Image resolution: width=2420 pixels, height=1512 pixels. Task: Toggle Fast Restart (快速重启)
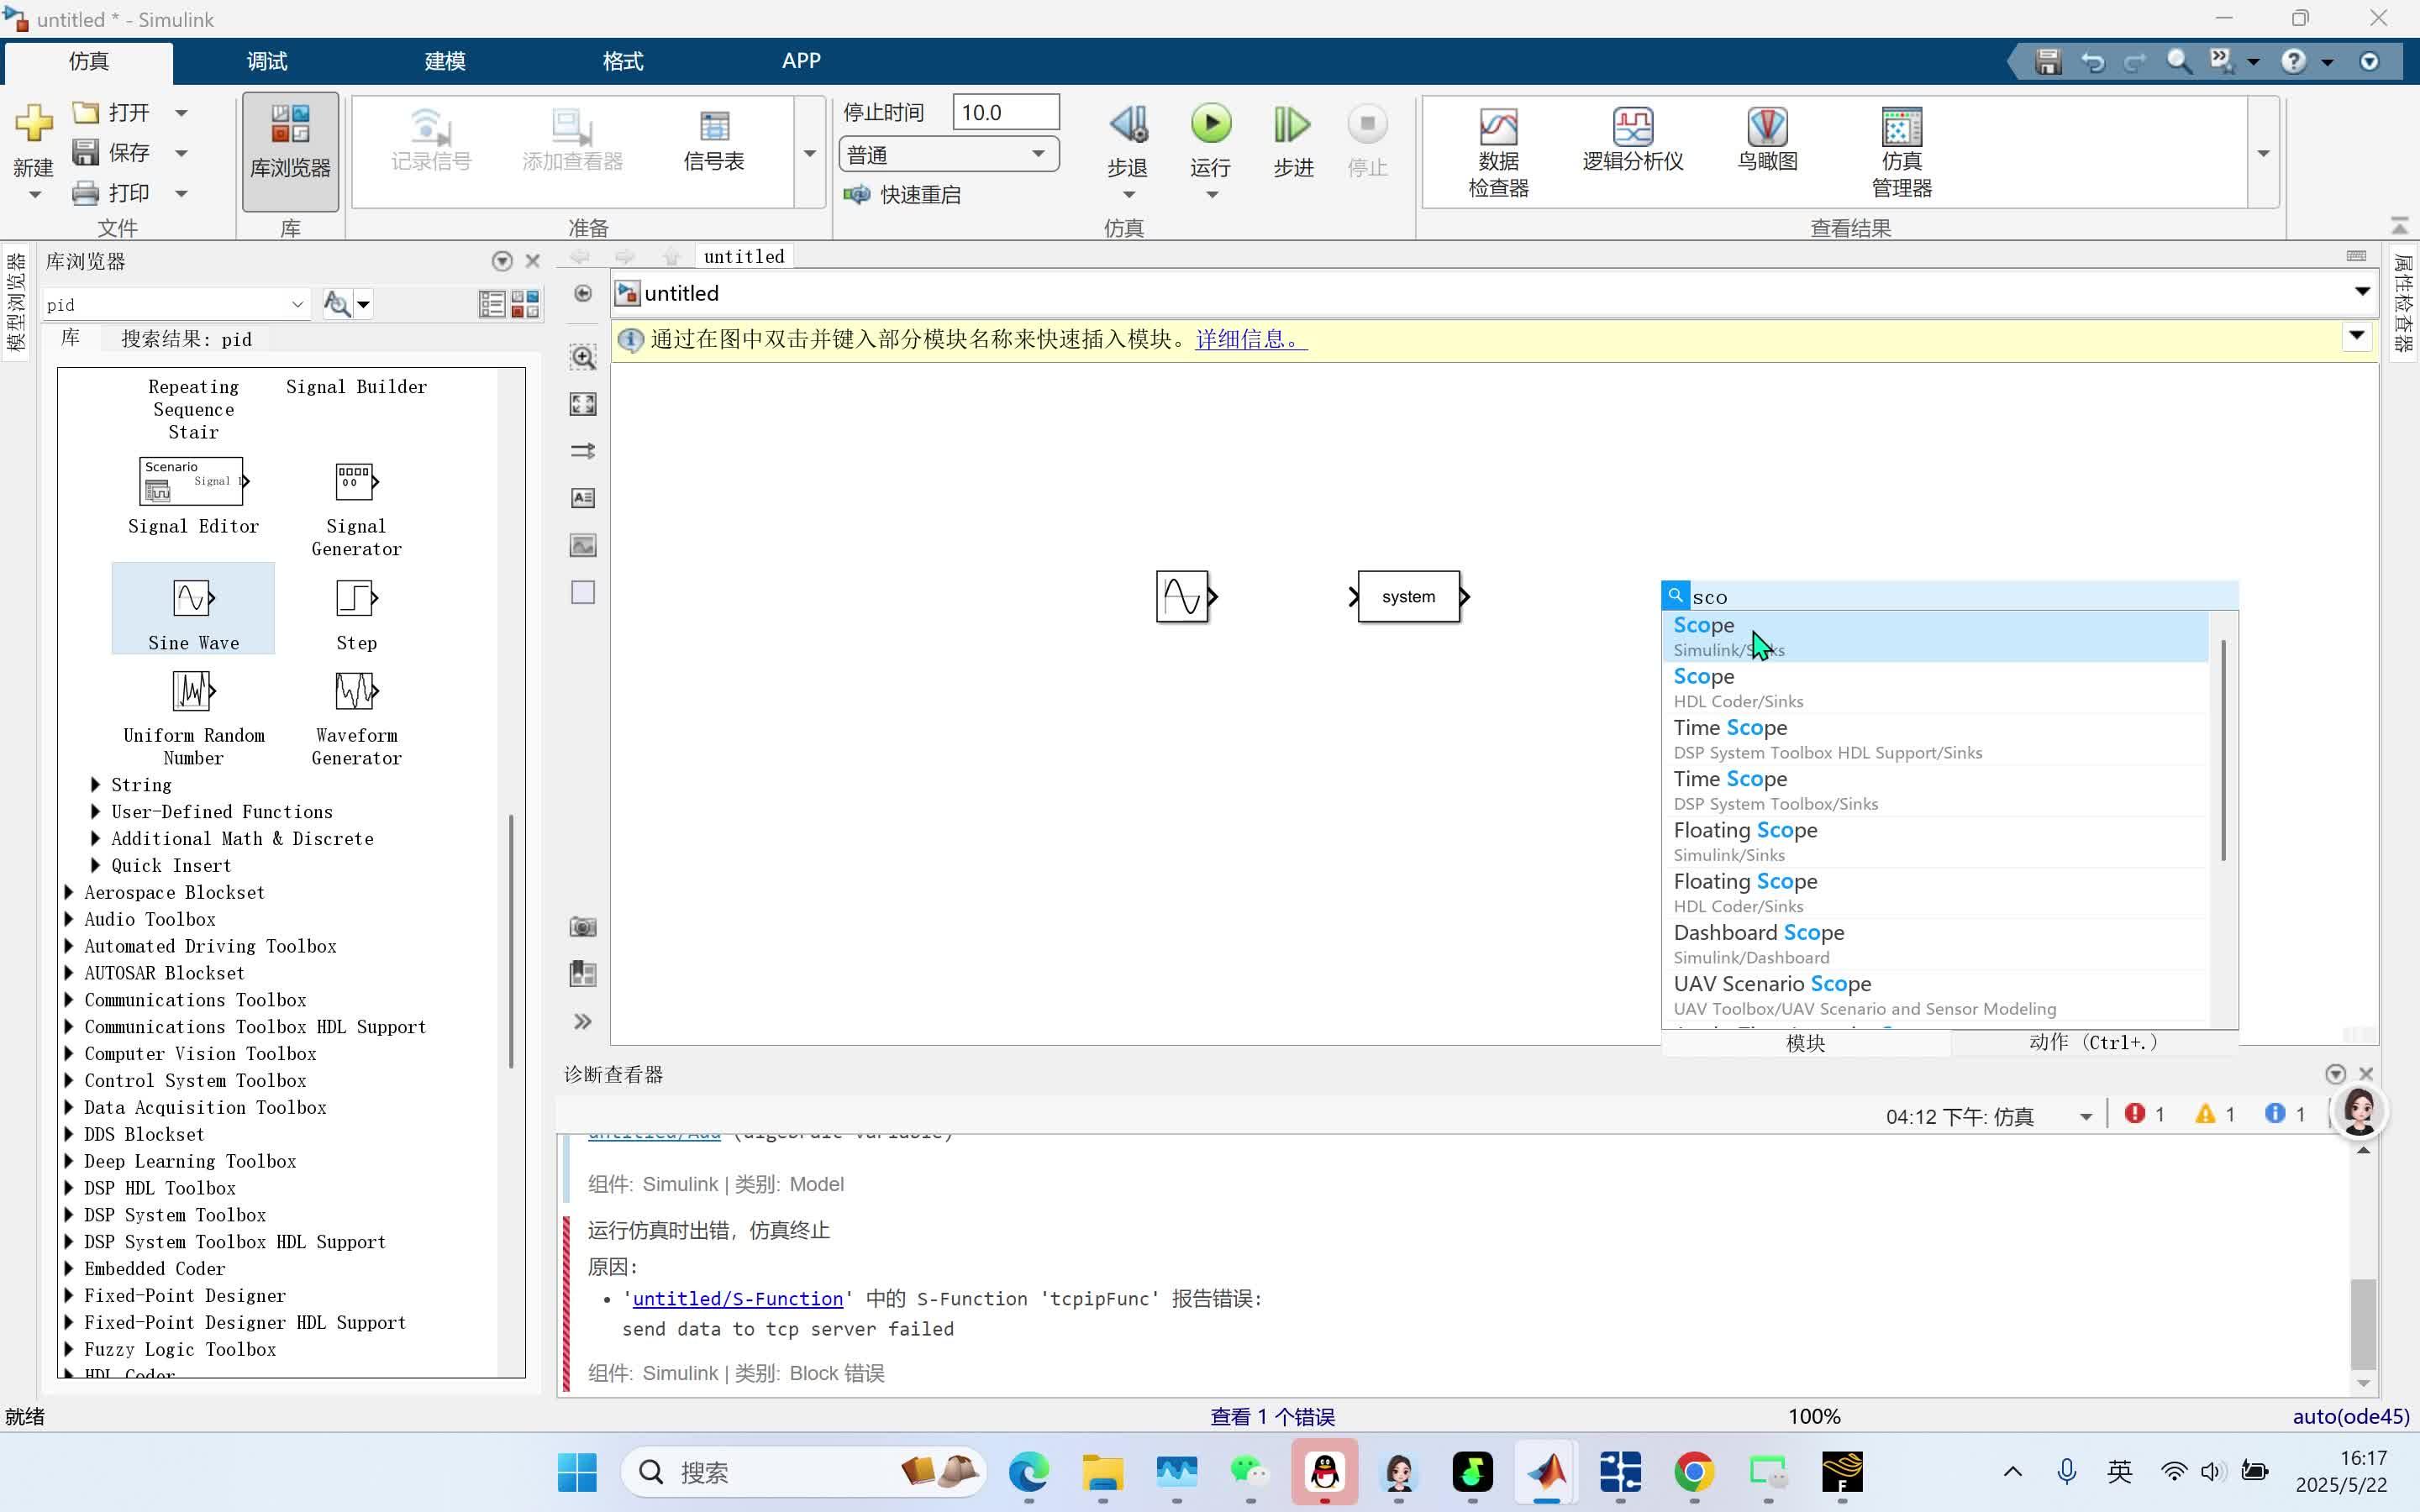903,195
